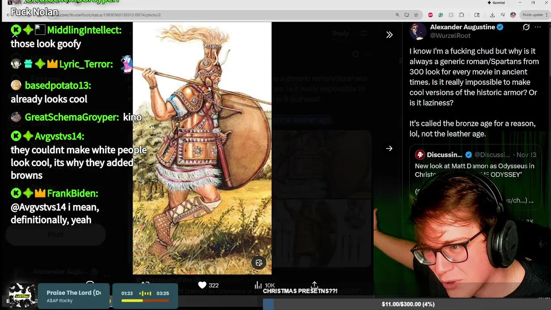Viewport: 551px width, 310px height.
Task: Open the tweet's three-dot more menu
Action: 538,27
